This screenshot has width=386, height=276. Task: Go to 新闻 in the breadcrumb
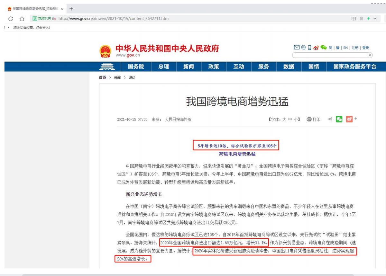point(117,77)
